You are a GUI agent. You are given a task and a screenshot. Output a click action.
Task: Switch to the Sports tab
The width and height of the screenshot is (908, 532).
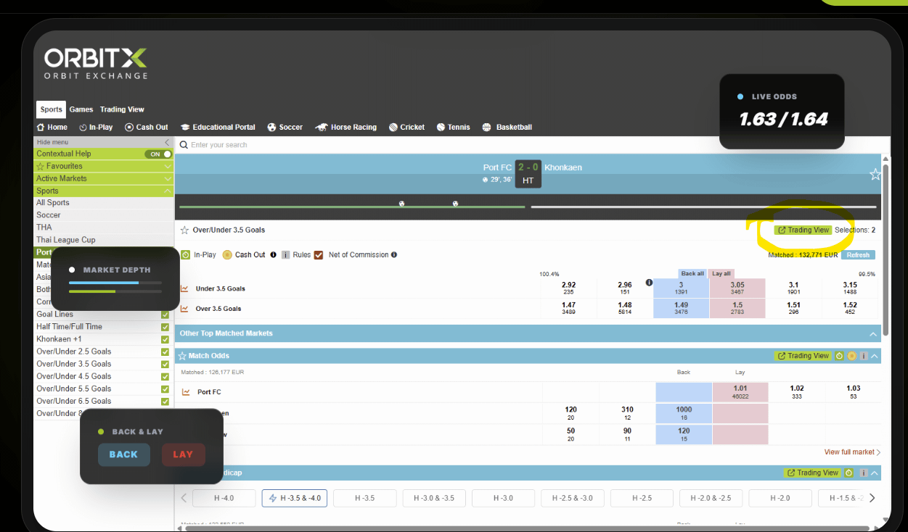coord(51,109)
